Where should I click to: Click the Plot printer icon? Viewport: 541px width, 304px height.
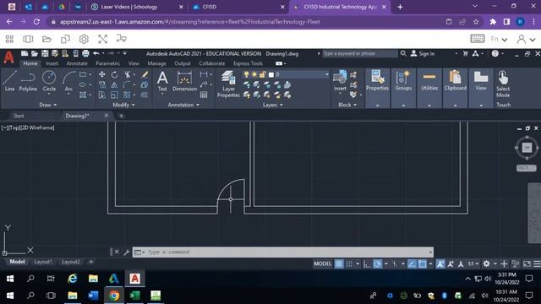(85, 53)
